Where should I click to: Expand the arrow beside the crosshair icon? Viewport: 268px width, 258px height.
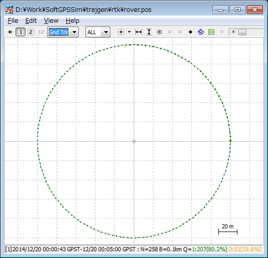click(x=129, y=32)
